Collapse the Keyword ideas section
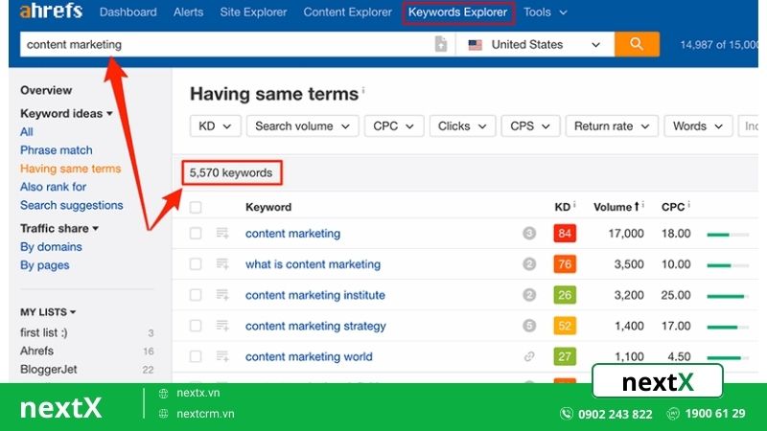This screenshot has width=767, height=431. click(x=66, y=113)
